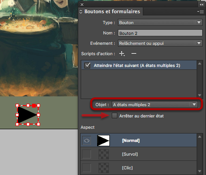This screenshot has width=206, height=175.
Task: Click up arrow in Aspect list scrollbar
Action: [199, 137]
